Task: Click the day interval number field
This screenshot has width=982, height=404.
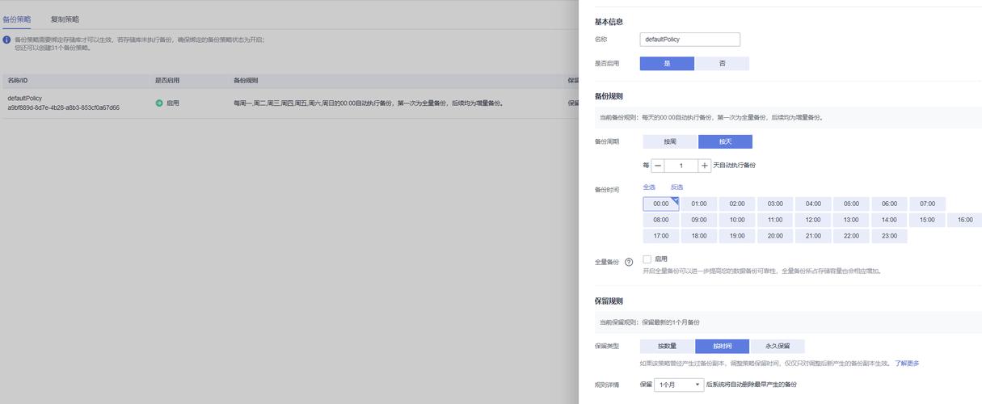Action: [x=681, y=165]
